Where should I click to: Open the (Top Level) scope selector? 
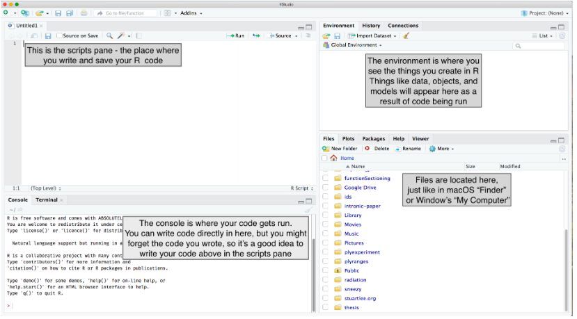pyautogui.click(x=46, y=188)
